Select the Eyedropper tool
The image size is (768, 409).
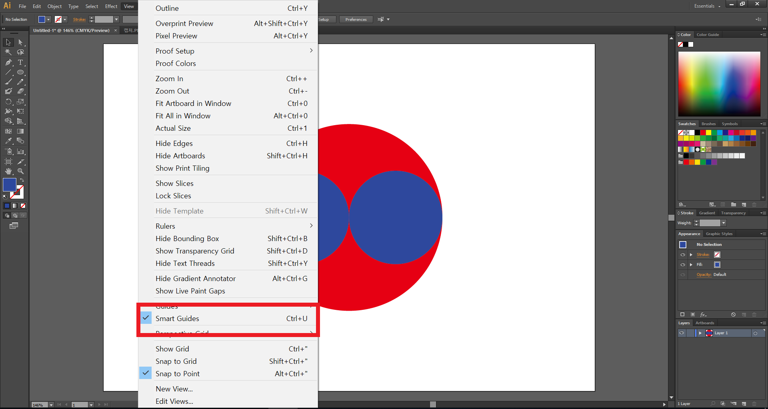[8, 141]
